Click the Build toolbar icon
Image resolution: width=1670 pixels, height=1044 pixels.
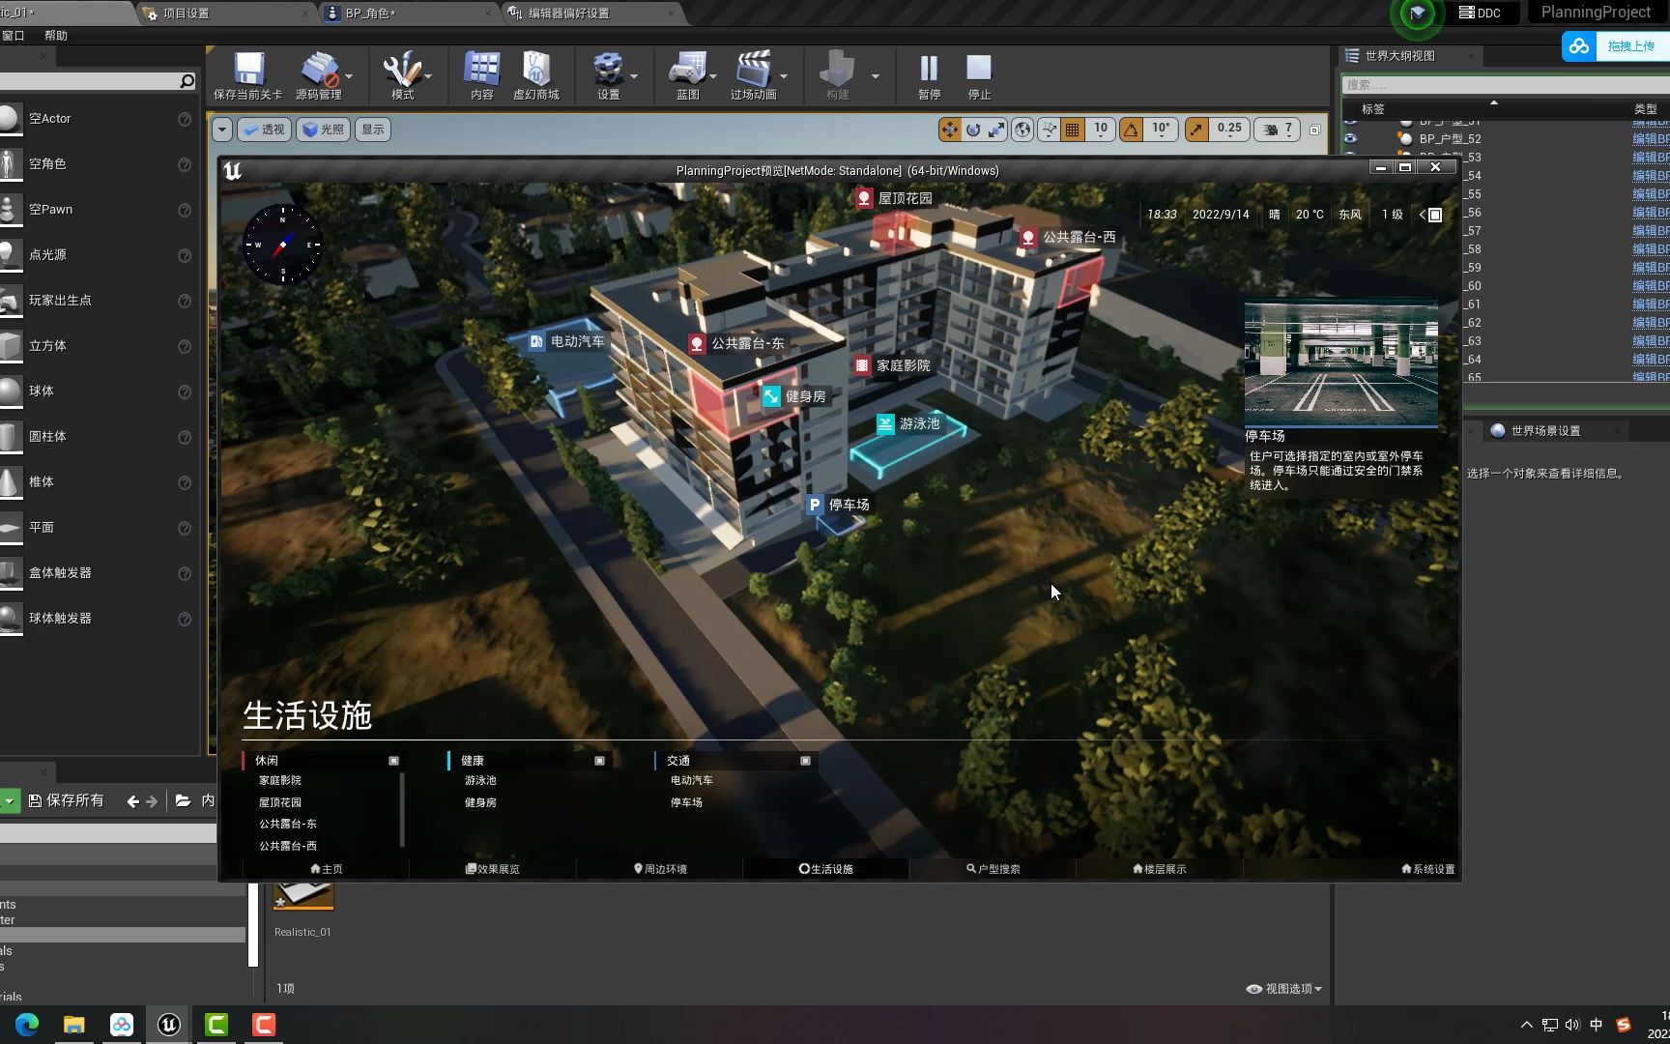pyautogui.click(x=837, y=76)
